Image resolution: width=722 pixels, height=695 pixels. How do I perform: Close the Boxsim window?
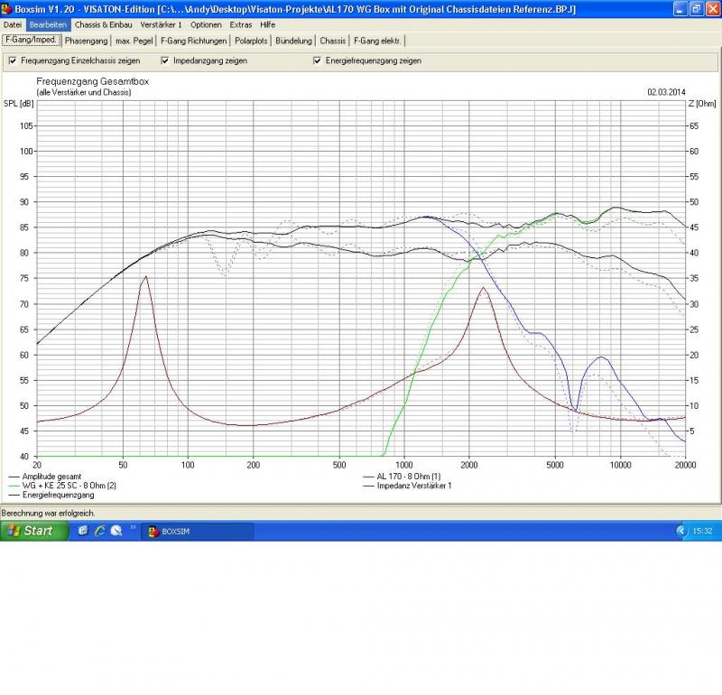[713, 9]
